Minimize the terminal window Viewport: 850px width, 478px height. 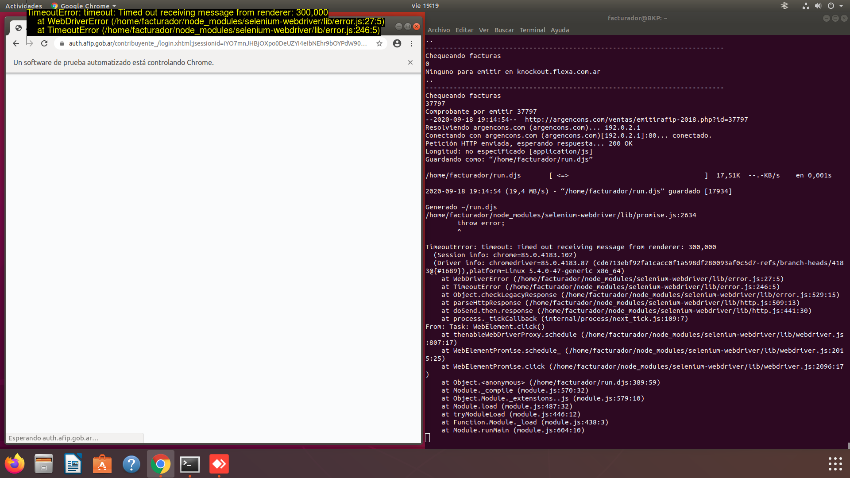(826, 18)
